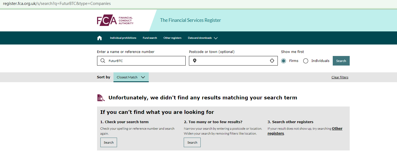Click Search under Too many or too few results
Image resolution: width=397 pixels, height=160 pixels.
[192, 143]
